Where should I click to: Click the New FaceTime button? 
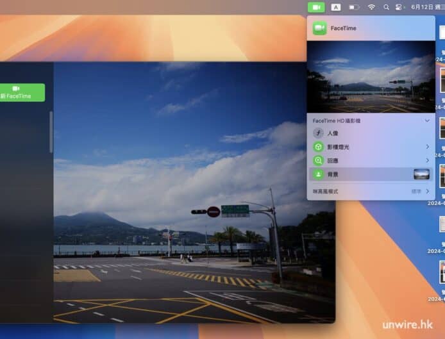22,92
